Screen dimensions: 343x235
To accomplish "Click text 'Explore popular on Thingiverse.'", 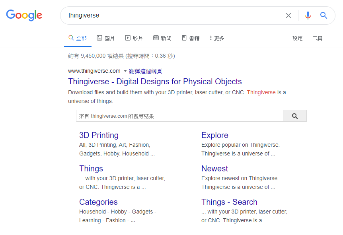I will click(240, 145).
